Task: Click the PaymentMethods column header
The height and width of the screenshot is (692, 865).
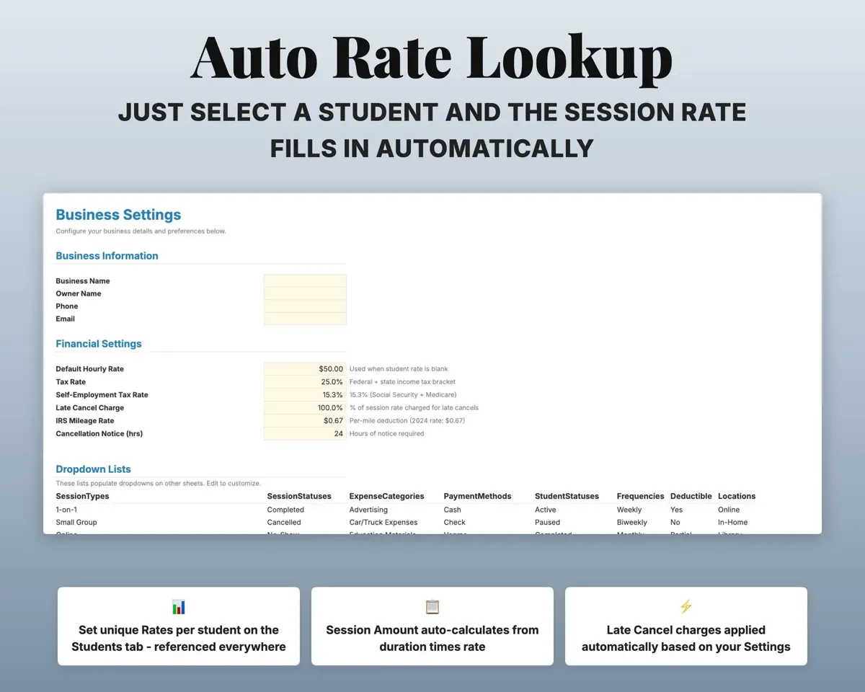Action: (477, 496)
